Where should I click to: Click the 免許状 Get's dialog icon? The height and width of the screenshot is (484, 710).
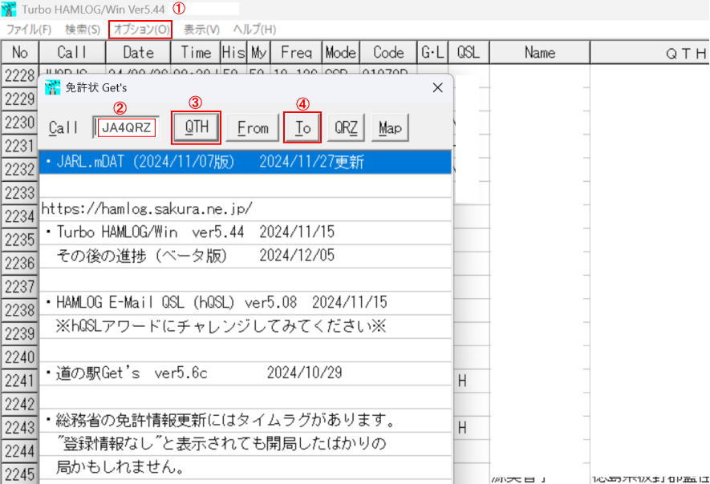(x=52, y=88)
